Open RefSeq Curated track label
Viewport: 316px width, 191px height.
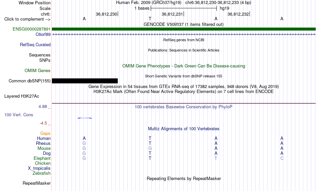click(x=35, y=45)
